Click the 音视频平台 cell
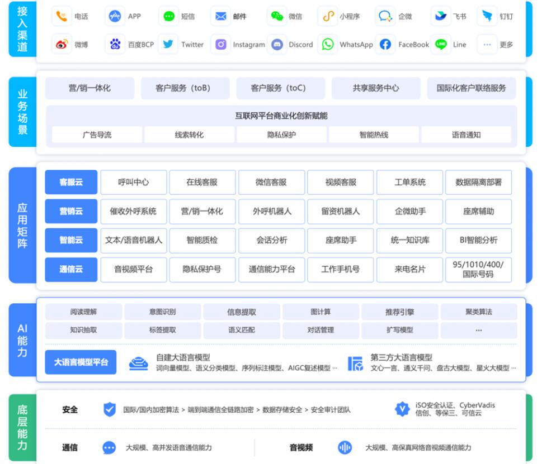The image size is (542, 464). (134, 269)
